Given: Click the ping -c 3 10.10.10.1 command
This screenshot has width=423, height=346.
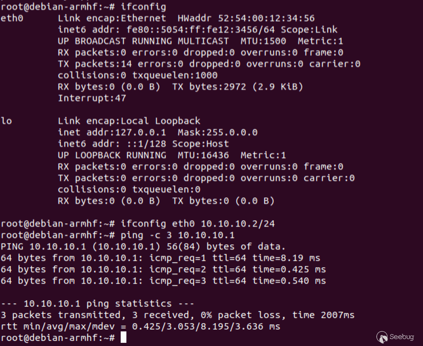Looking at the screenshot, I should [x=178, y=235].
